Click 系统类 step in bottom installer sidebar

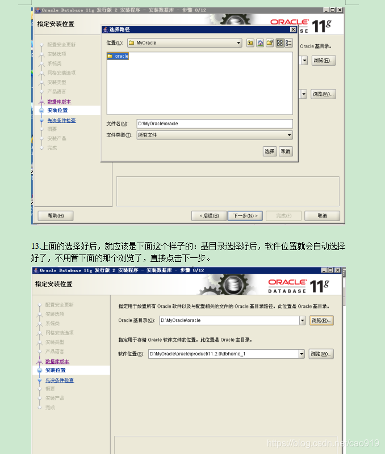pos(52,324)
